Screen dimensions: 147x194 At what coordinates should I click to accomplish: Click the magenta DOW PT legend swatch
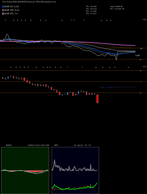click(x=3, y=14)
